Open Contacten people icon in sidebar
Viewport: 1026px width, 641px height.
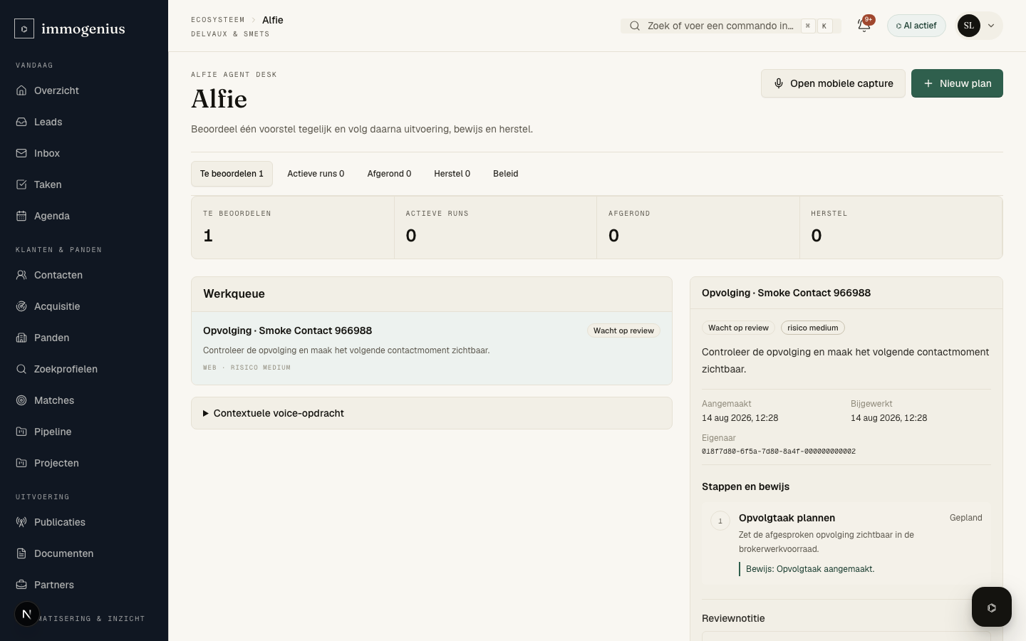pyautogui.click(x=21, y=275)
